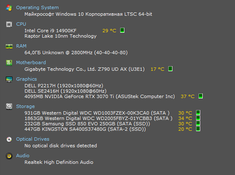Open the RAM section link
235x175 pixels.
tap(21, 46)
